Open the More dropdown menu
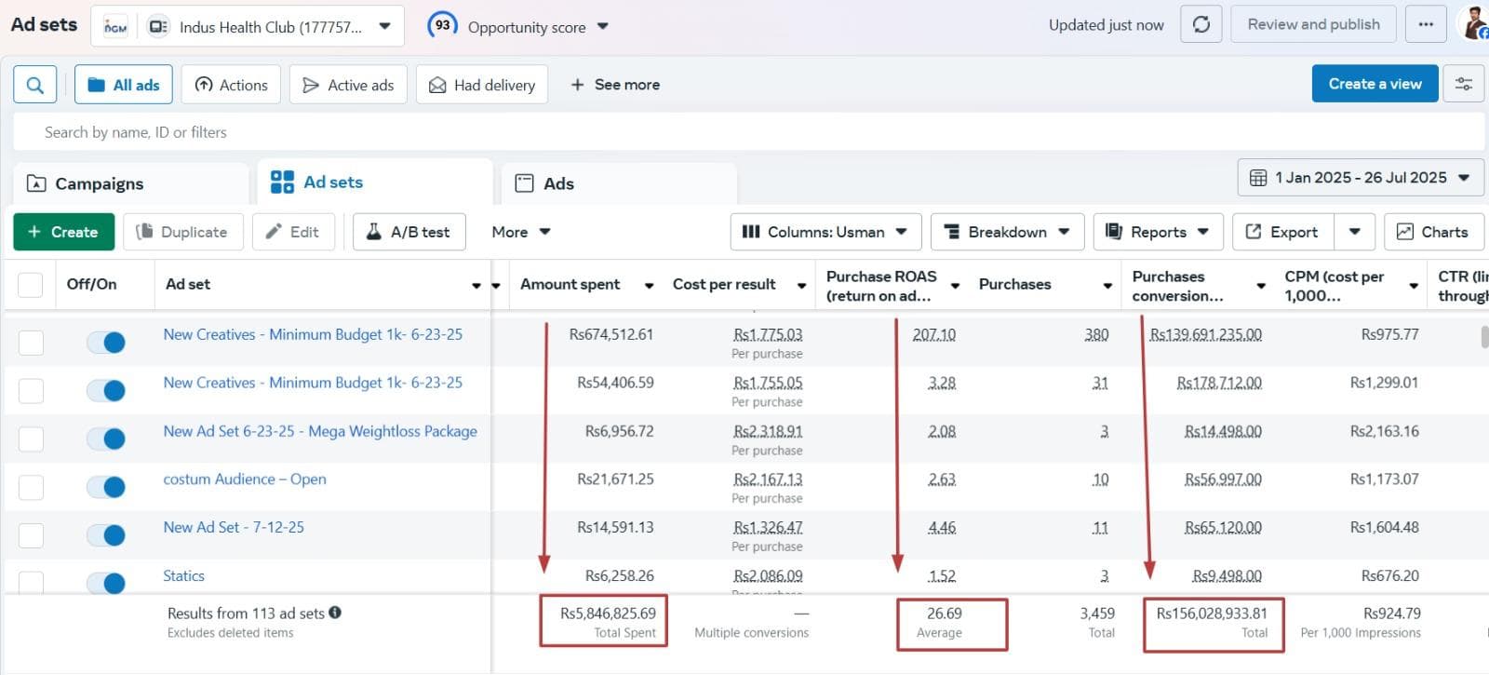 click(521, 232)
